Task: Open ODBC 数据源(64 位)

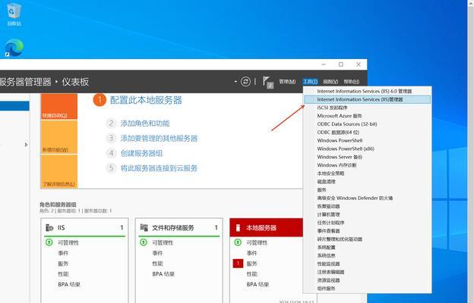Action: click(x=368, y=133)
